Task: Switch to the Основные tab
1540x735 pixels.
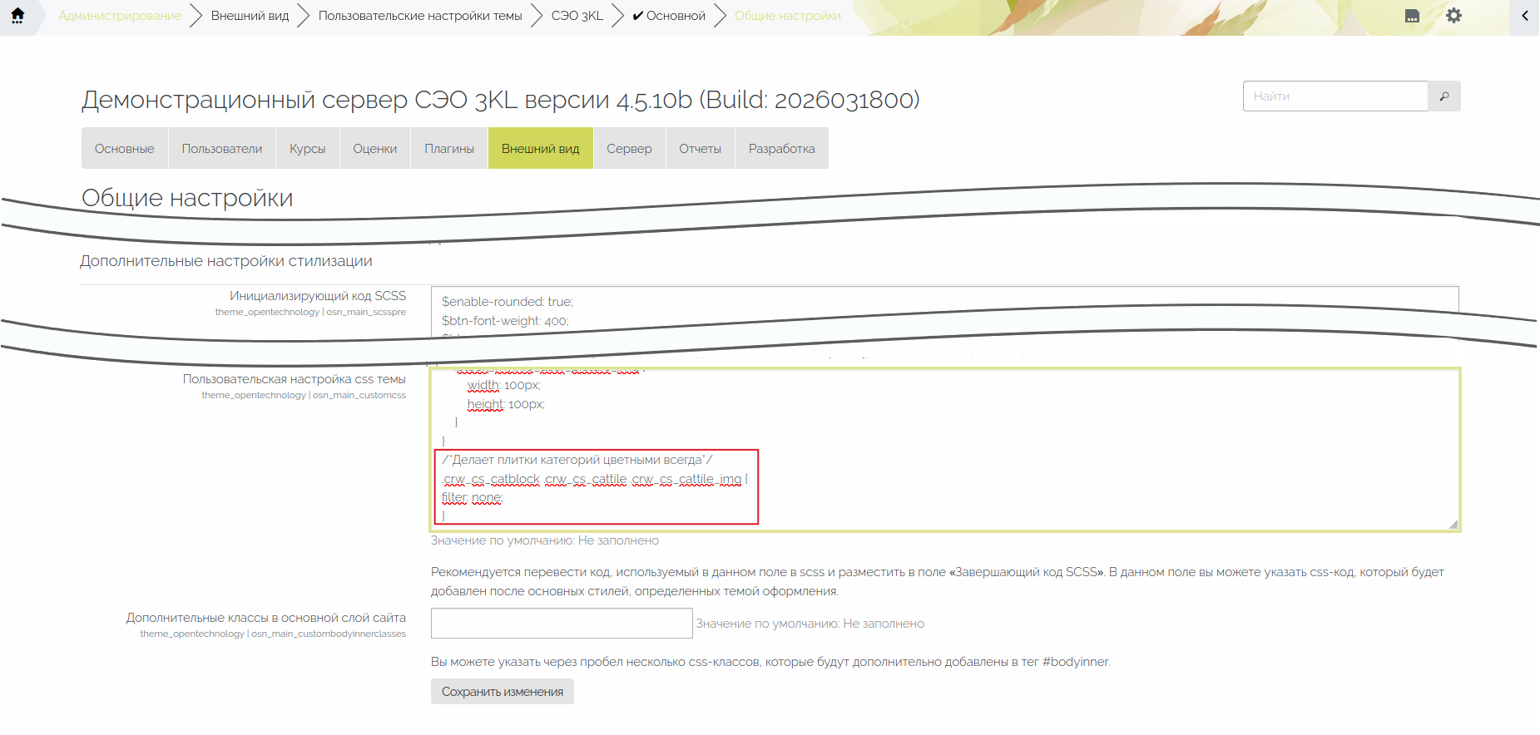Action: pyautogui.click(x=125, y=149)
